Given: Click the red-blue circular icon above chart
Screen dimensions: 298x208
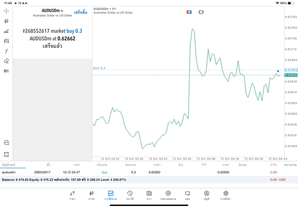Looking at the screenshot, I should [201, 12].
